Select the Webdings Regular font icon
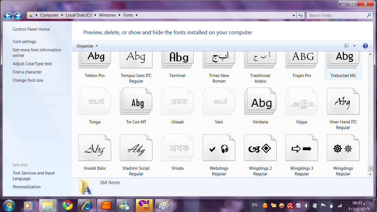 pyautogui.click(x=219, y=148)
